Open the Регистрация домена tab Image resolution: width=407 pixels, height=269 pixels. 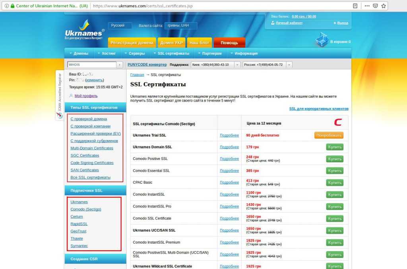pos(132,43)
